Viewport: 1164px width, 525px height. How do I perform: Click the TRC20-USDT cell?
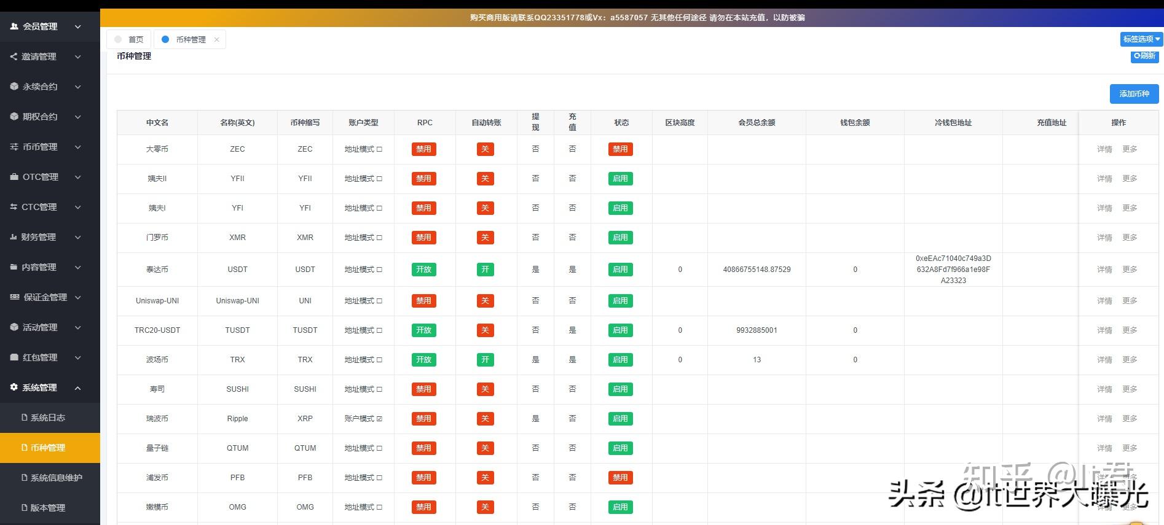(157, 330)
